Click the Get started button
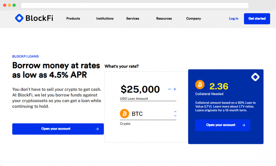 [x=257, y=19]
